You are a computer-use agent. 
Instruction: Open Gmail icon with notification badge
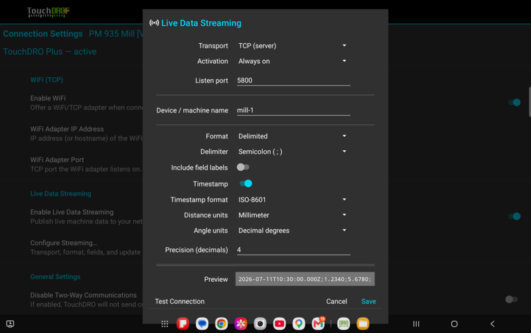[319, 324]
